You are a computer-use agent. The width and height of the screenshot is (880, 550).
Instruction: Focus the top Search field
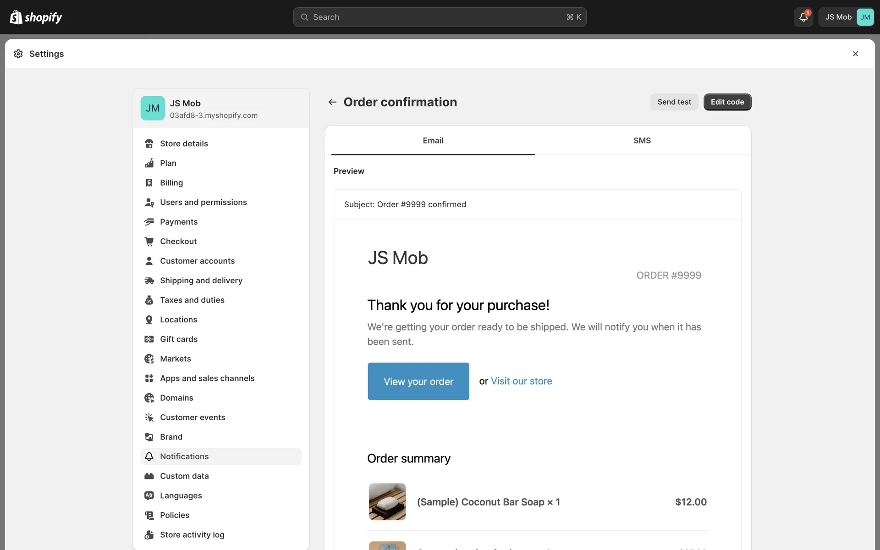(439, 17)
